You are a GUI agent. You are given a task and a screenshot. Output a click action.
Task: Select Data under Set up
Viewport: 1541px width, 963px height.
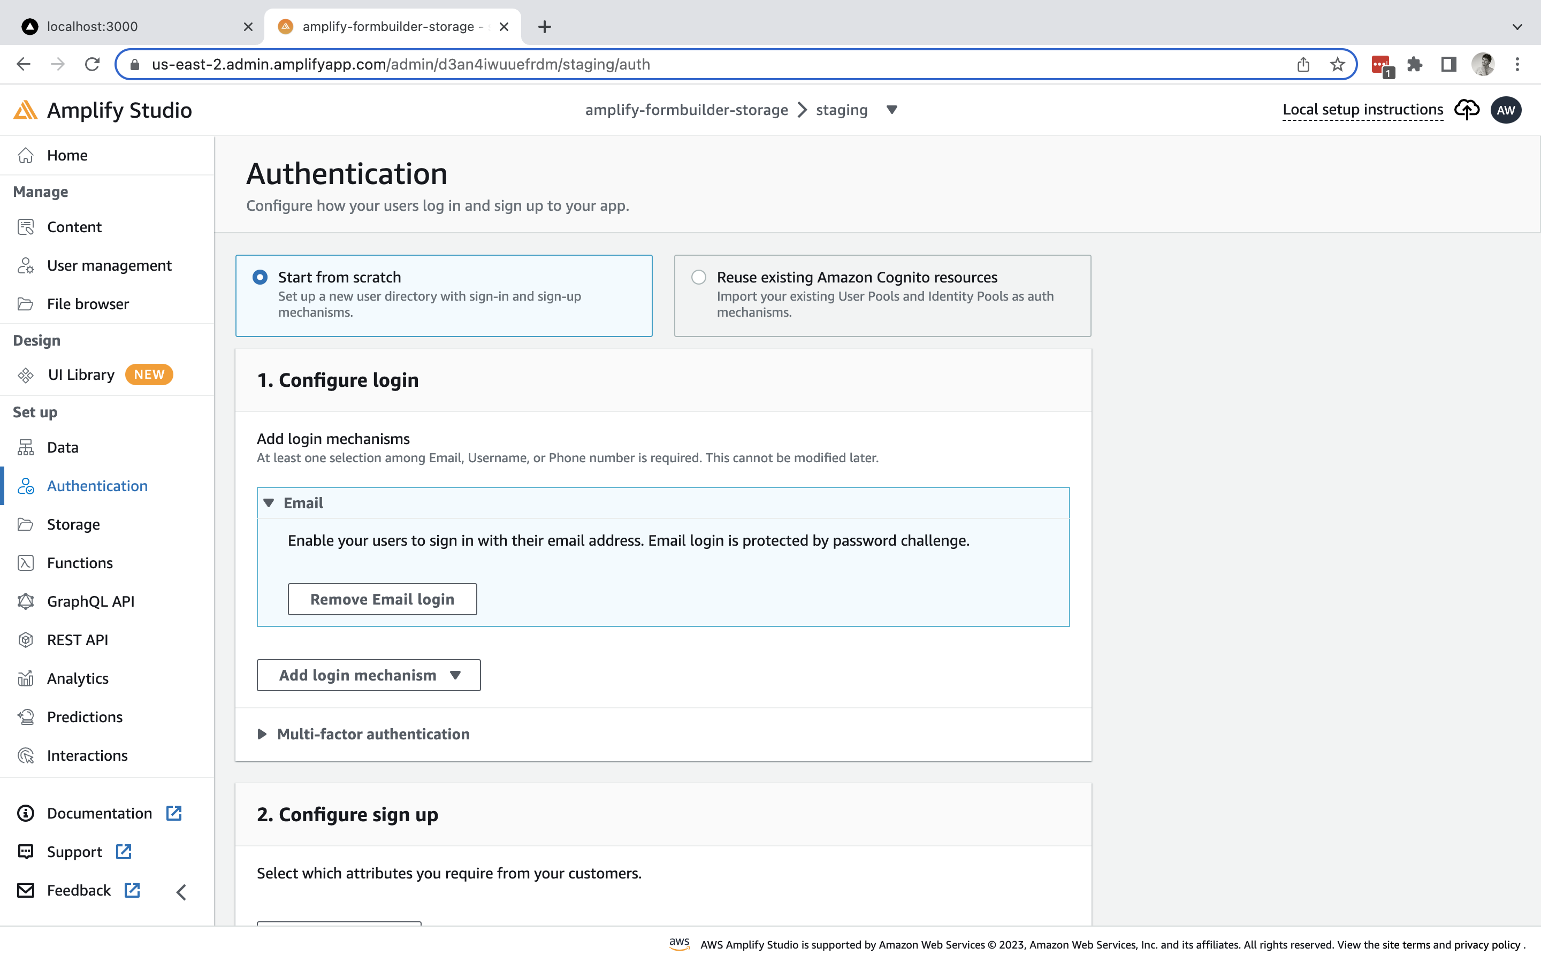[63, 447]
